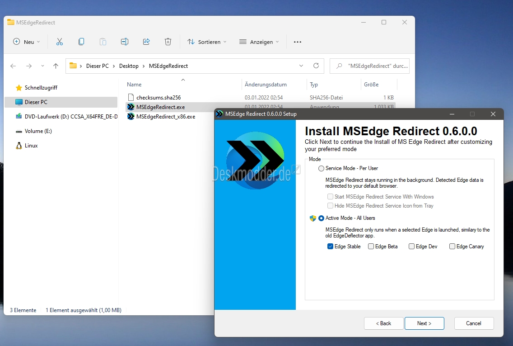Open the three-dots more options menu
The width and height of the screenshot is (513, 346).
[x=298, y=42]
